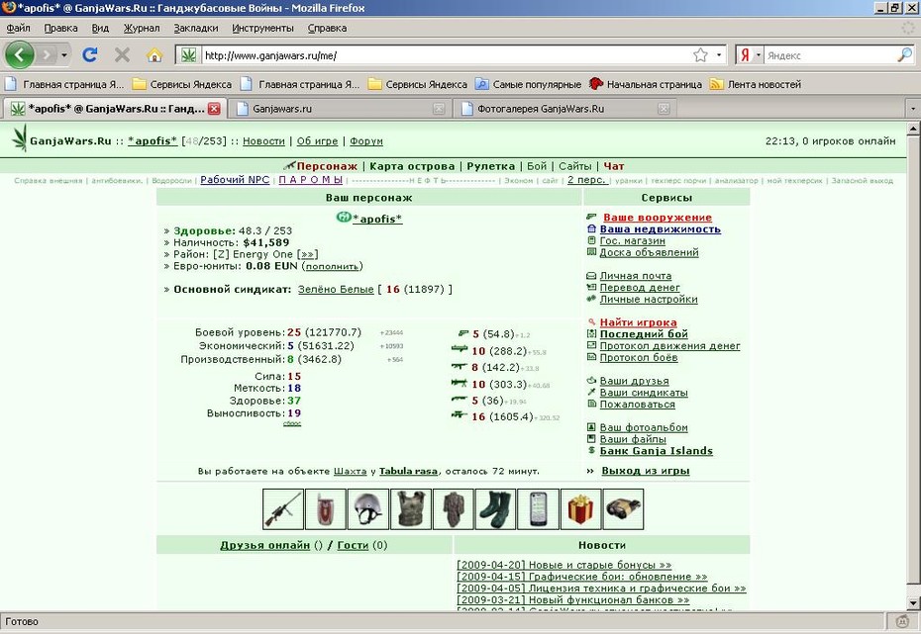The image size is (921, 634).
Task: Open Друзья онлайн link
Action: coord(264,545)
